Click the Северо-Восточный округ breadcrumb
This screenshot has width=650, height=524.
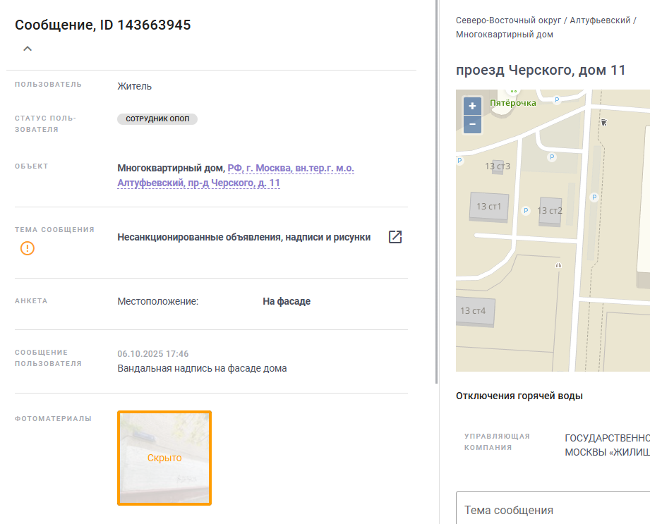tap(508, 20)
